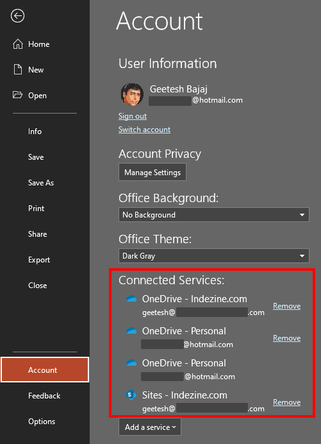This screenshot has width=321, height=444.
Task: Open the Office Background dropdown
Action: 214,215
